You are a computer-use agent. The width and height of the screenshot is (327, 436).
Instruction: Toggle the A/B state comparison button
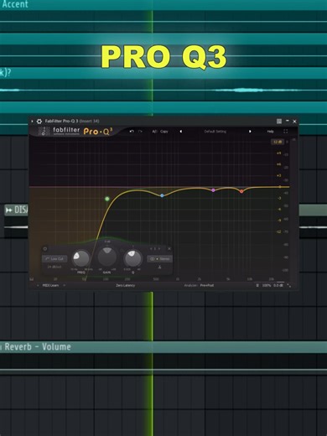click(x=154, y=132)
